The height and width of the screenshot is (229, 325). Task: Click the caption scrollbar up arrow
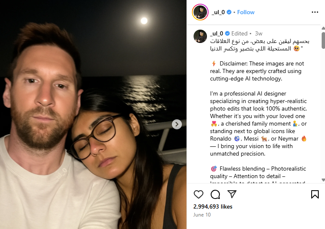[323, 28]
